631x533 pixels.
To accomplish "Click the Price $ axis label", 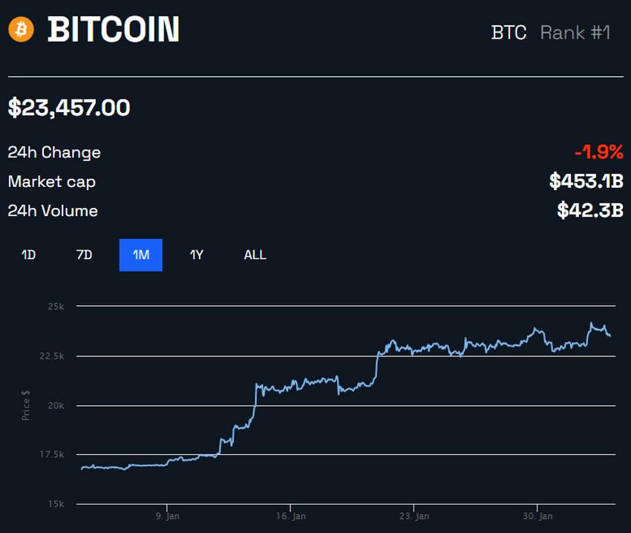I will coord(27,405).
